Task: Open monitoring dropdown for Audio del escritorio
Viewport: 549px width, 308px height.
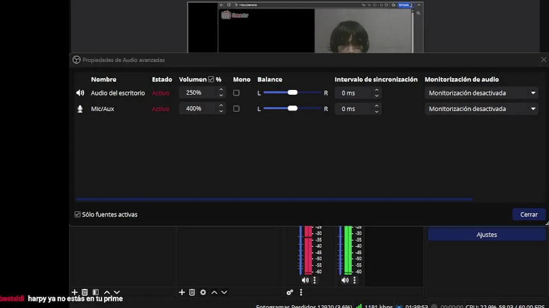Action: (482, 93)
